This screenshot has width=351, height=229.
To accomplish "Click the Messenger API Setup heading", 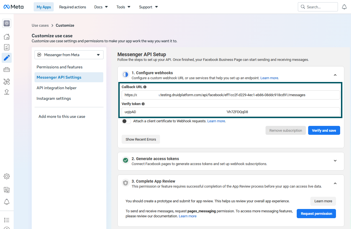I will pyautogui.click(x=142, y=54).
